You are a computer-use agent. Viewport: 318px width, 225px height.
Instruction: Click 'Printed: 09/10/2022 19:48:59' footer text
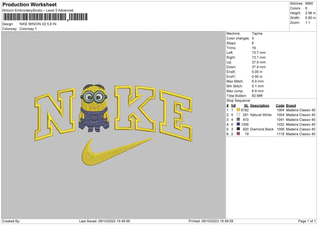[211, 221]
